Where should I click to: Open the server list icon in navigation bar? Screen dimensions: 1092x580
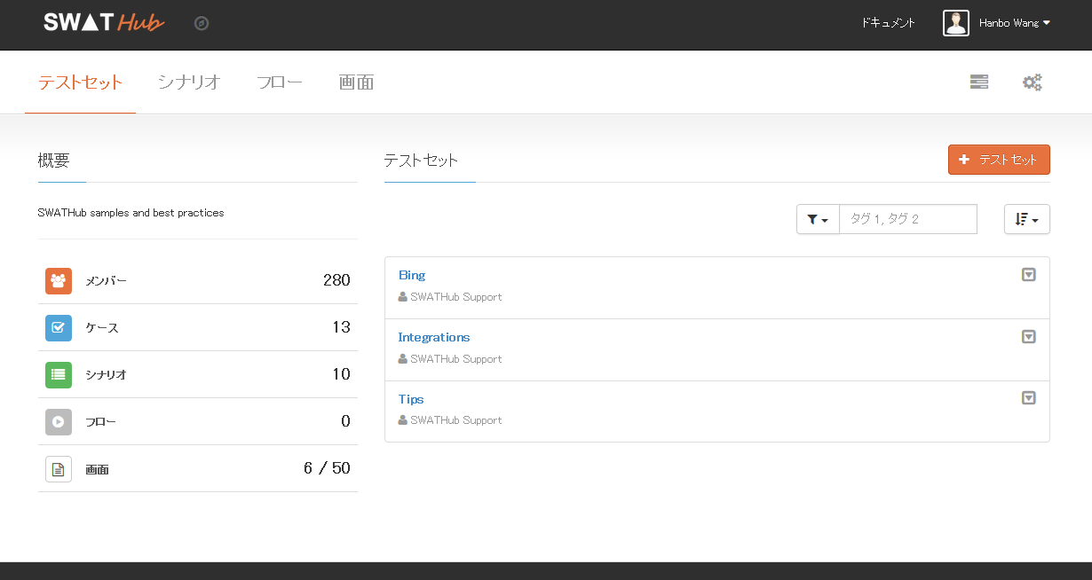[x=979, y=82]
